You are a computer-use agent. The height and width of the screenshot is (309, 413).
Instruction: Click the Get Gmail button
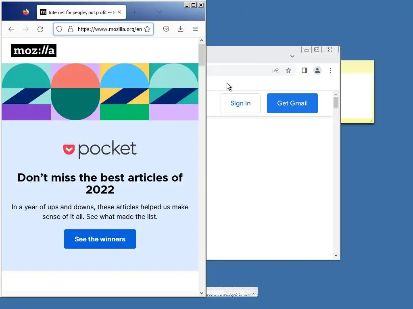292,103
